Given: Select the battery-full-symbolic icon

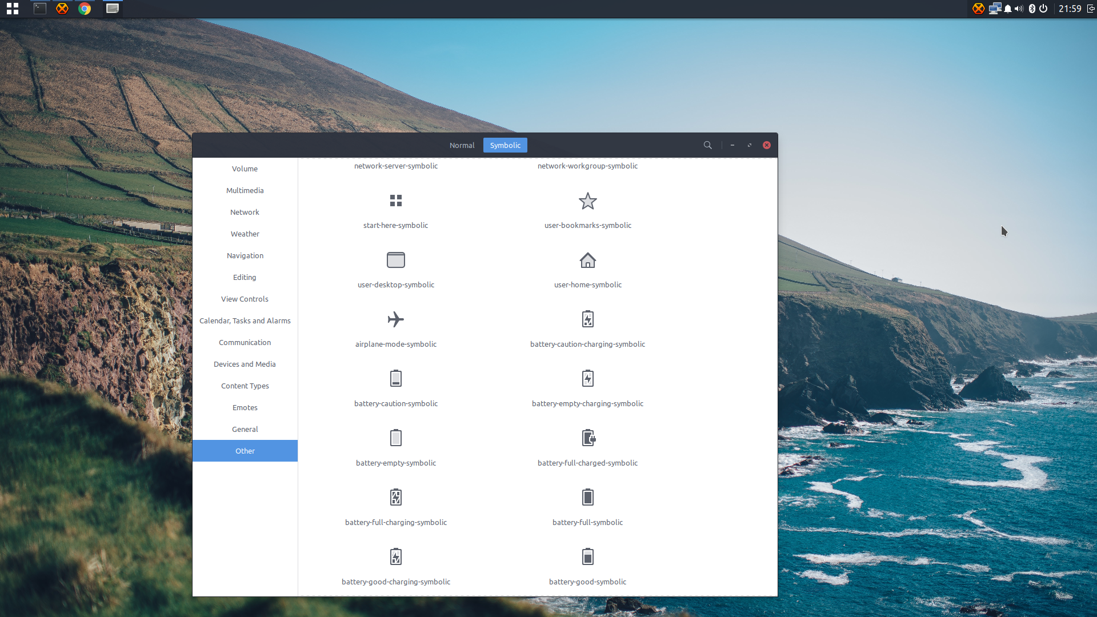Looking at the screenshot, I should tap(587, 497).
